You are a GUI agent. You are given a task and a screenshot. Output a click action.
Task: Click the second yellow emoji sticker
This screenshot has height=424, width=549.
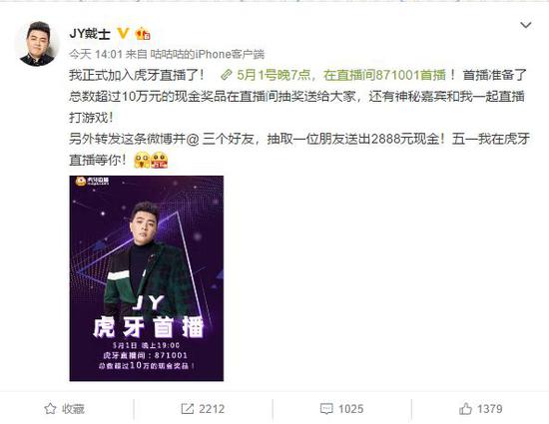(x=160, y=161)
